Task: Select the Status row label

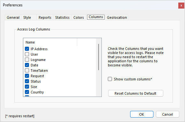Action: pyautogui.click(x=36, y=81)
